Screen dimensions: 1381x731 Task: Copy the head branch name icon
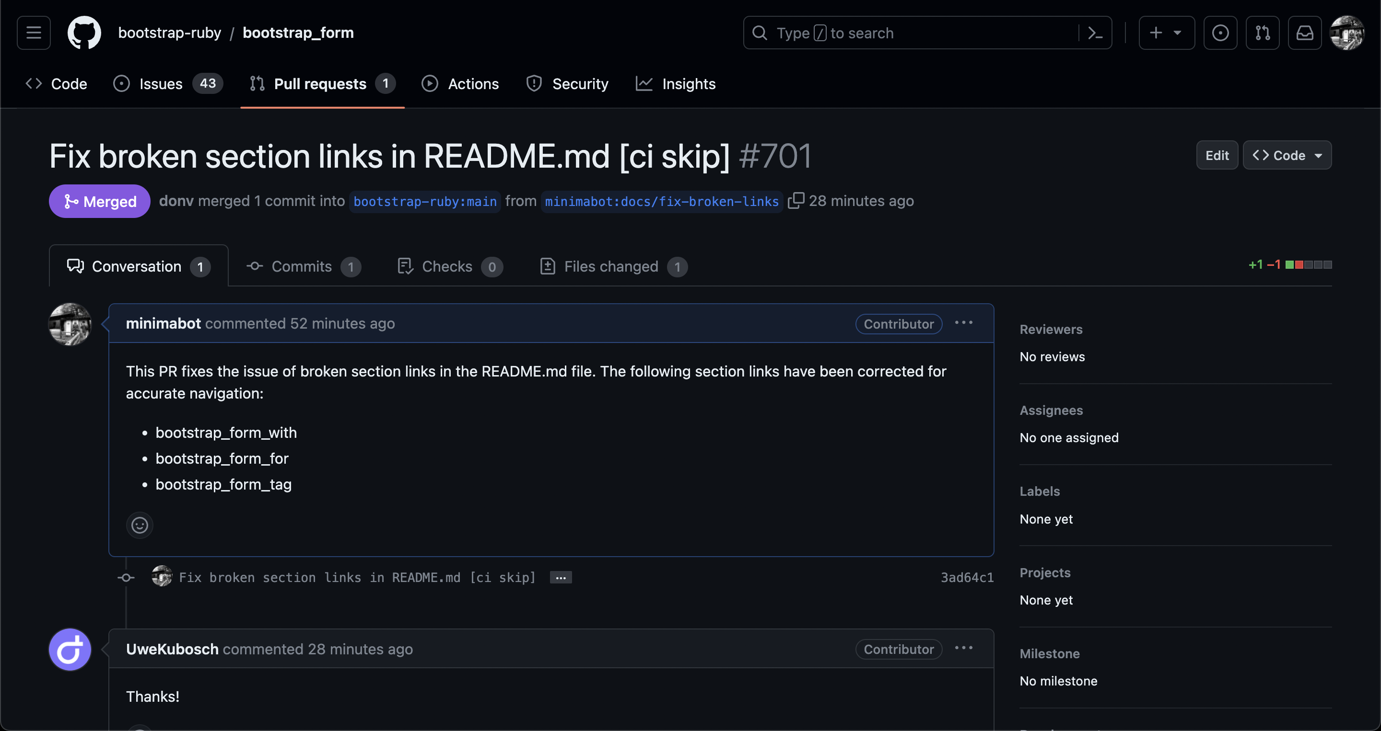(796, 200)
